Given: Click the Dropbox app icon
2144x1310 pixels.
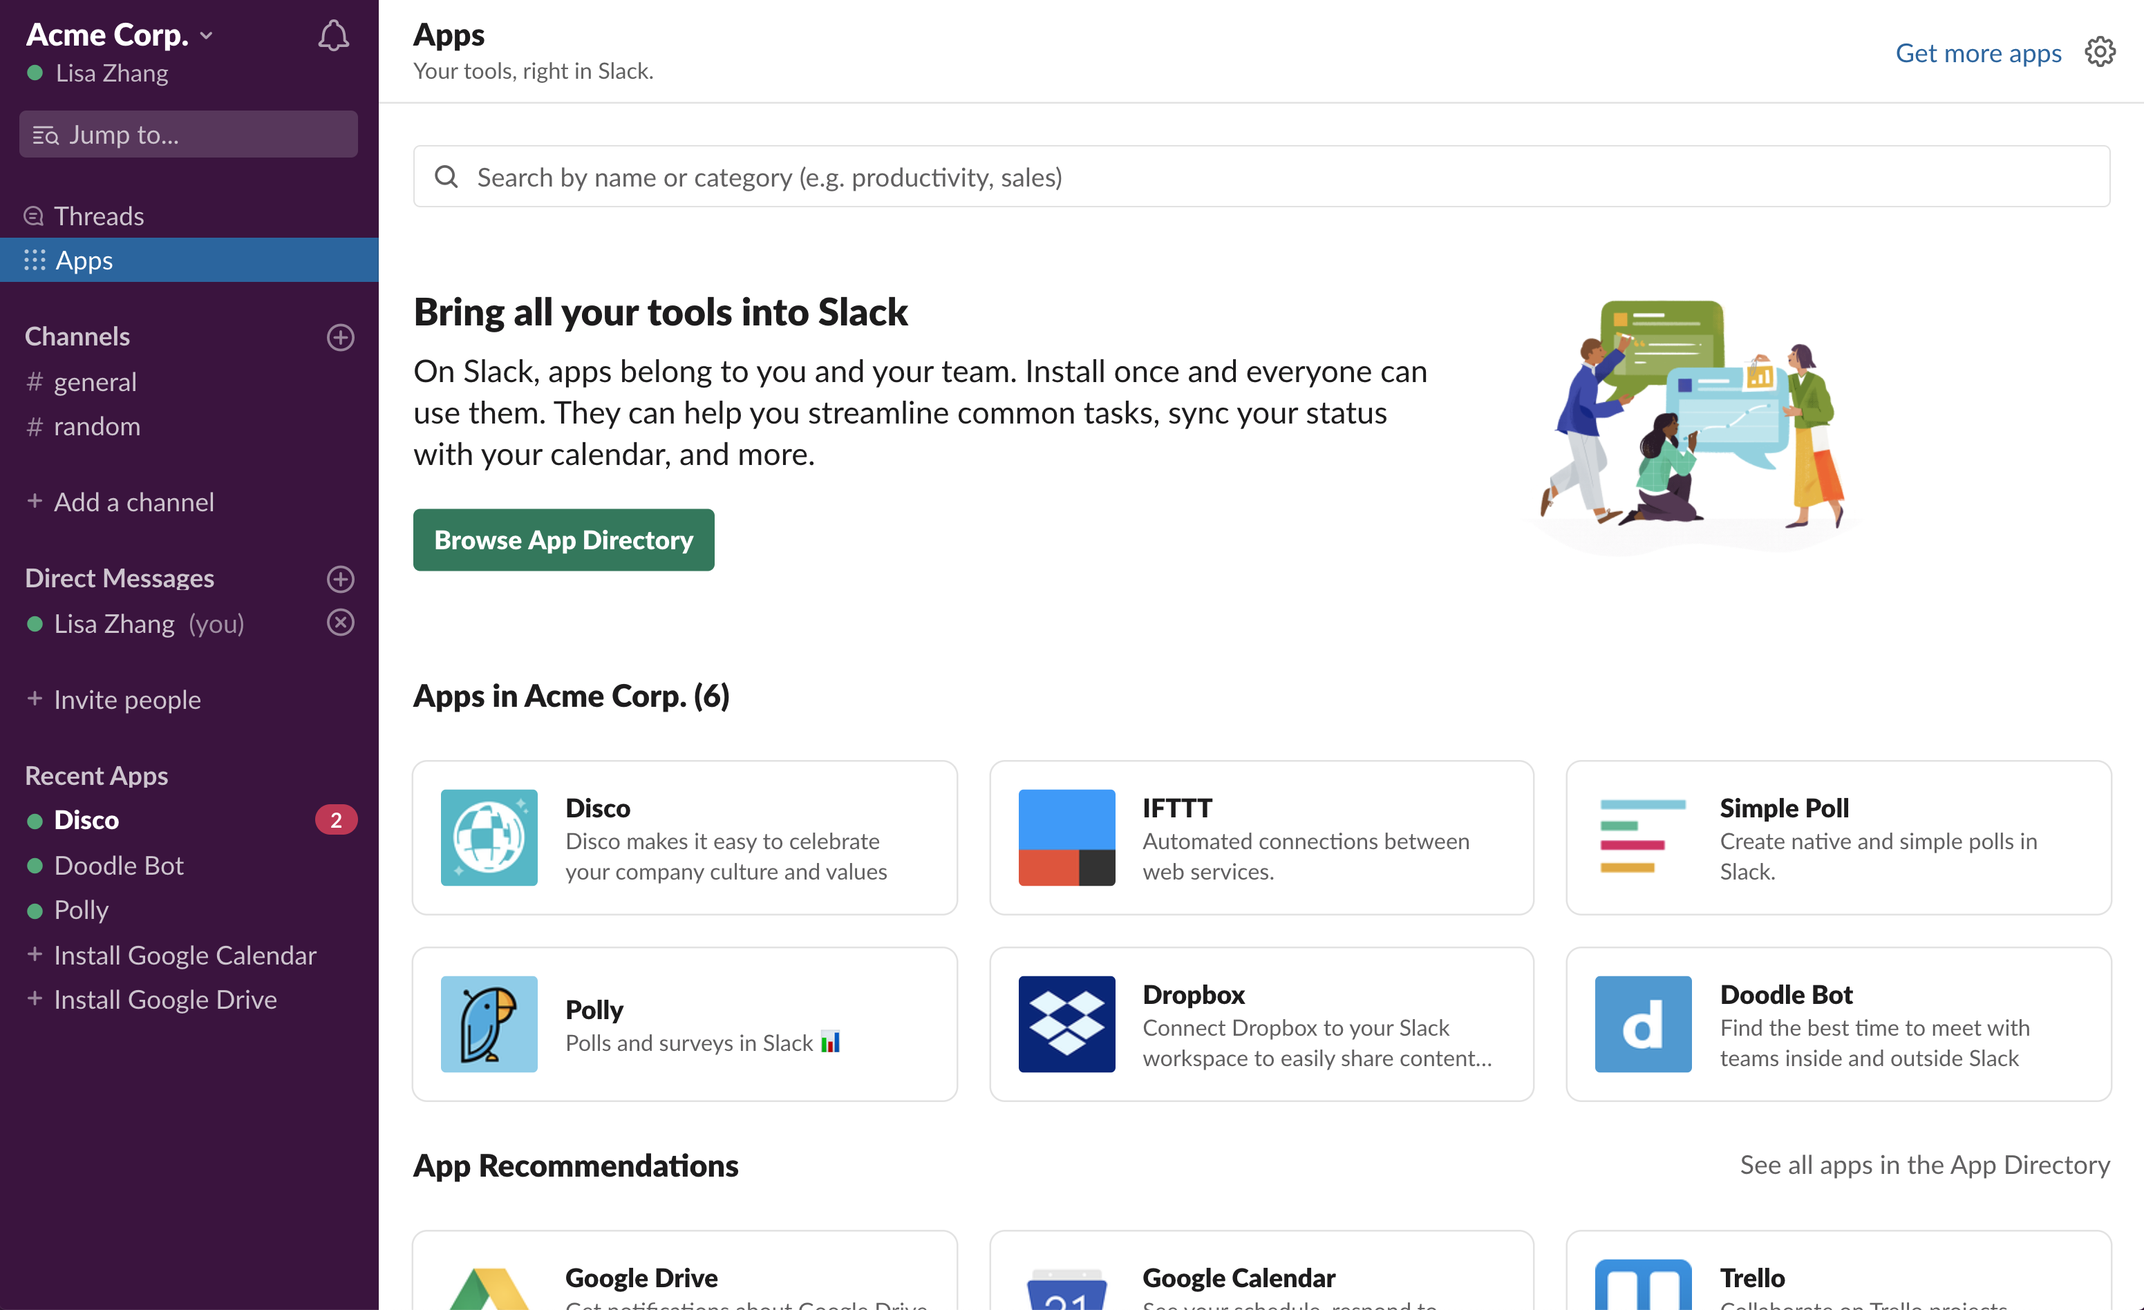Looking at the screenshot, I should [1067, 1024].
